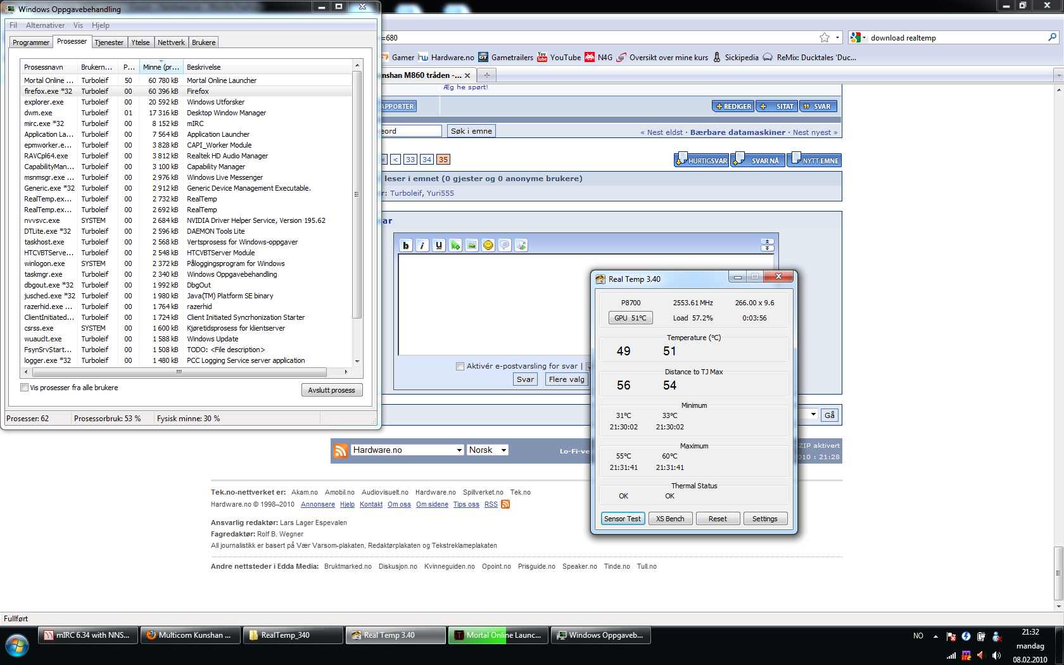Click the small RSS icon beside the RSS link

505,505
